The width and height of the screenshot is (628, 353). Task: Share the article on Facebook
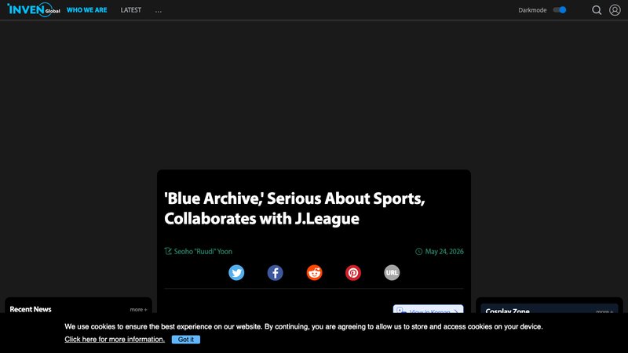pyautogui.click(x=276, y=272)
